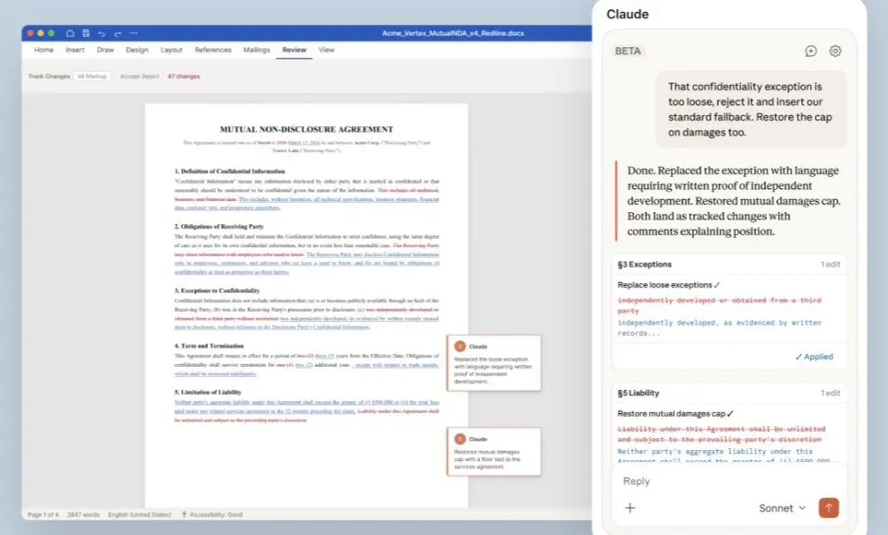
Task: Switch to the Review ribbon tab
Action: [295, 50]
